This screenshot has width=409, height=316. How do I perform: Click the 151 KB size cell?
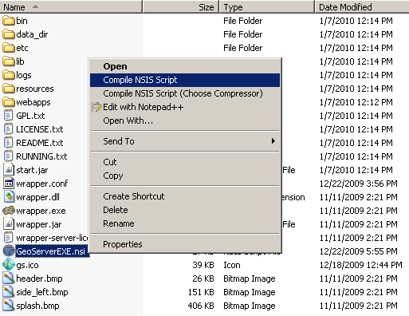click(x=201, y=292)
